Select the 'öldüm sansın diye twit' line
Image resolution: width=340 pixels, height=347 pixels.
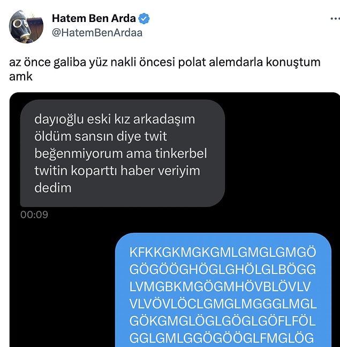(101, 136)
